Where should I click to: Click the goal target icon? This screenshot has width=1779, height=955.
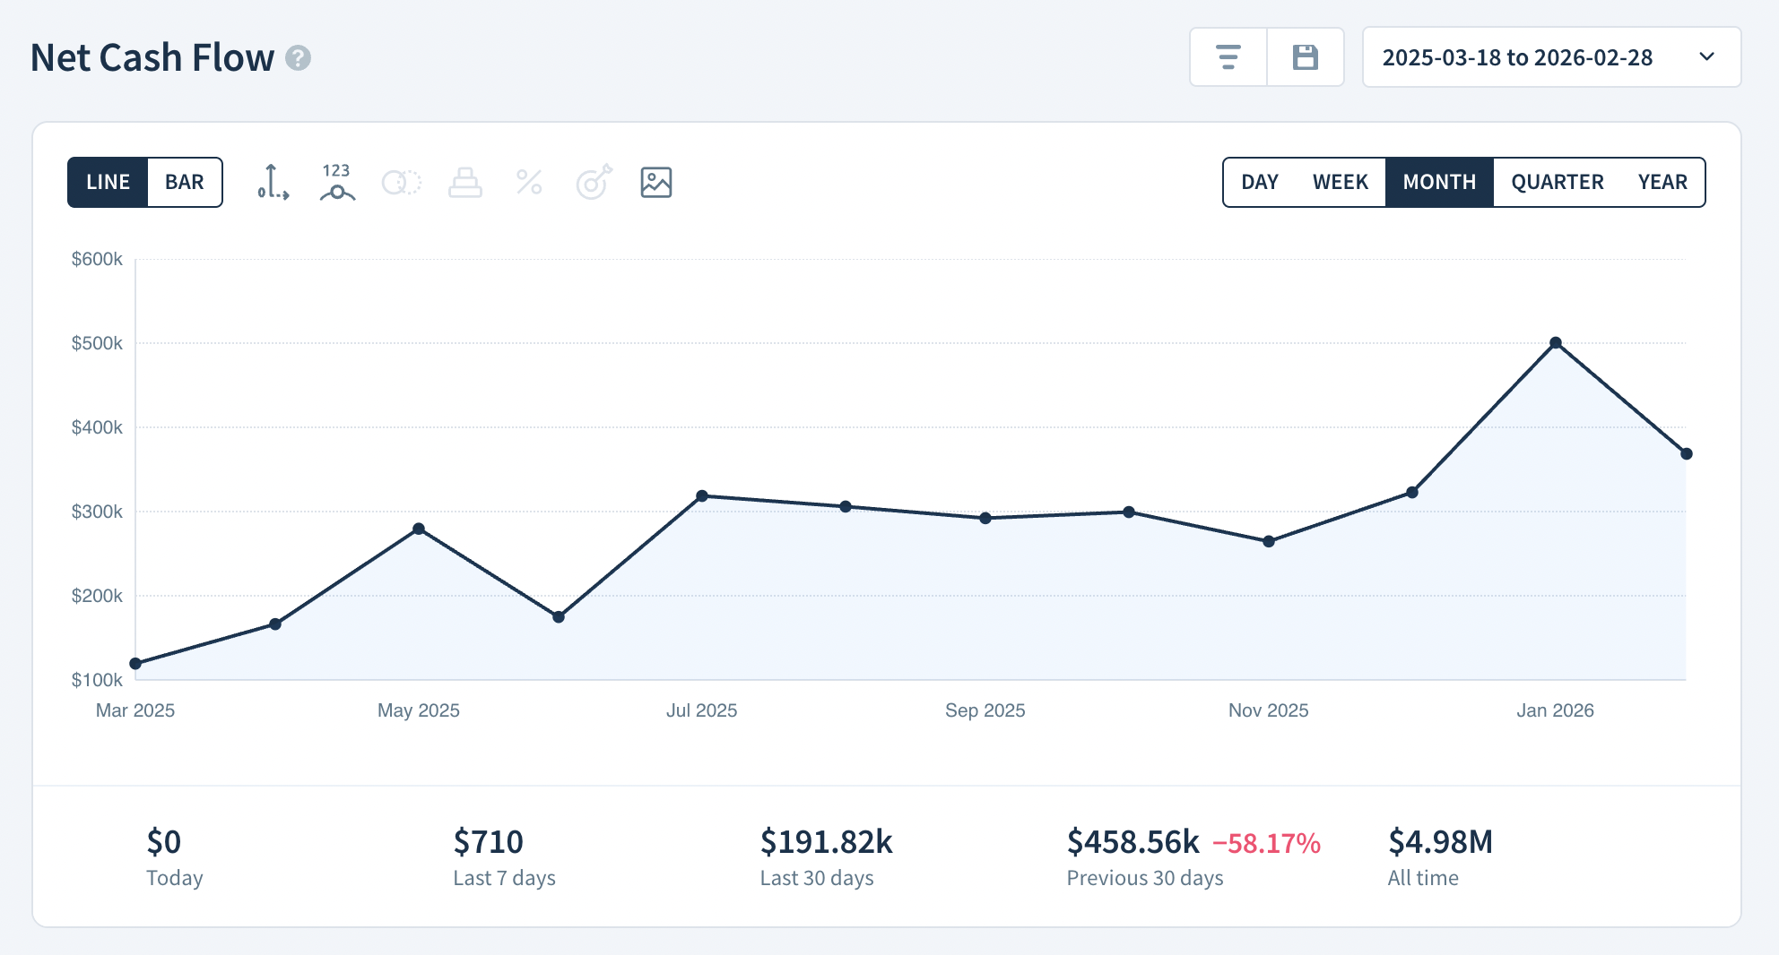click(593, 182)
